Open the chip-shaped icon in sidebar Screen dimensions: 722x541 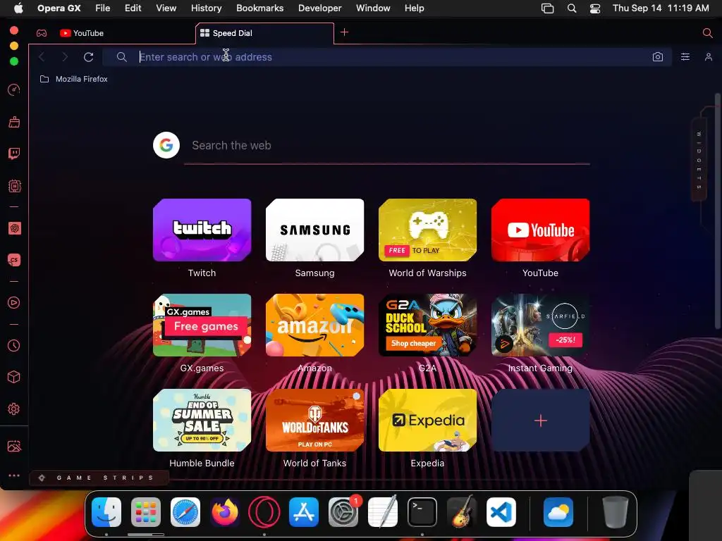[14, 186]
